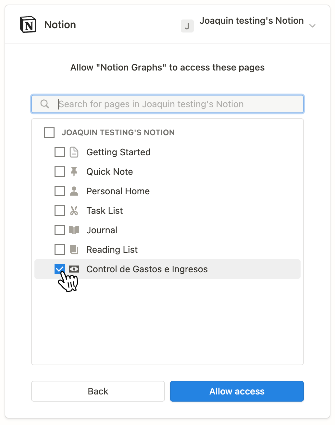
Task: Click the scissors icon beside Task List
Action: 74,211
